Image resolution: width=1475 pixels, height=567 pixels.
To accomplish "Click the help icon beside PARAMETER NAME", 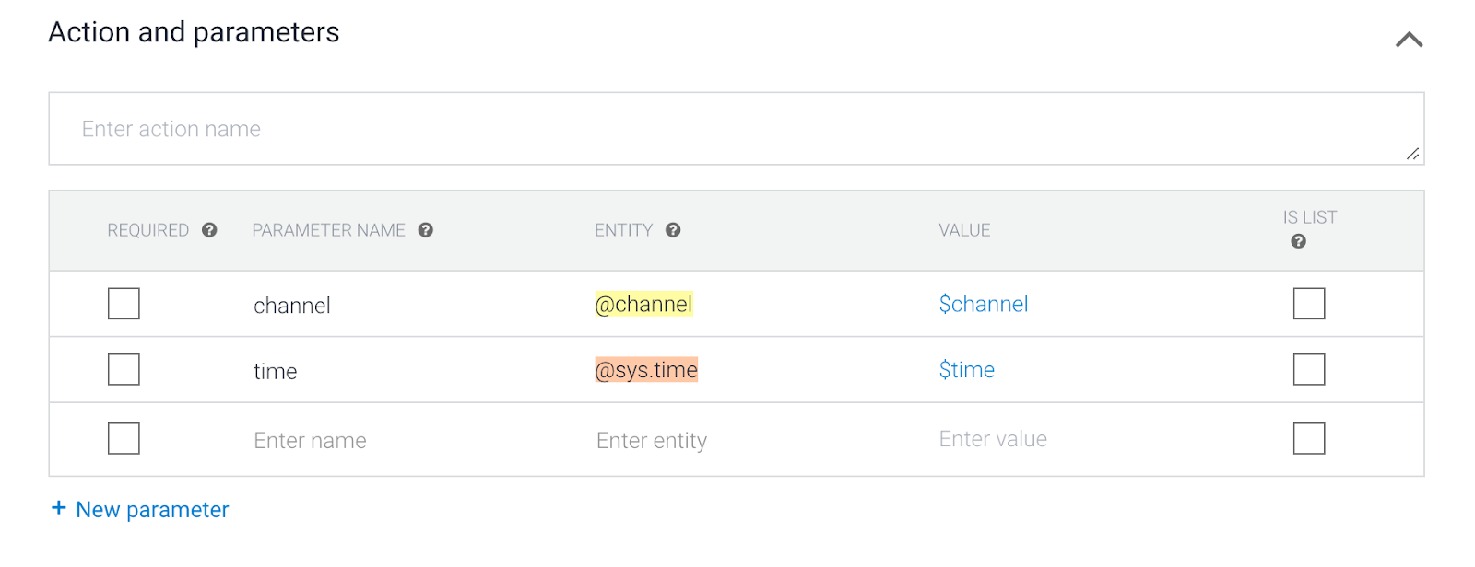I will point(425,230).
